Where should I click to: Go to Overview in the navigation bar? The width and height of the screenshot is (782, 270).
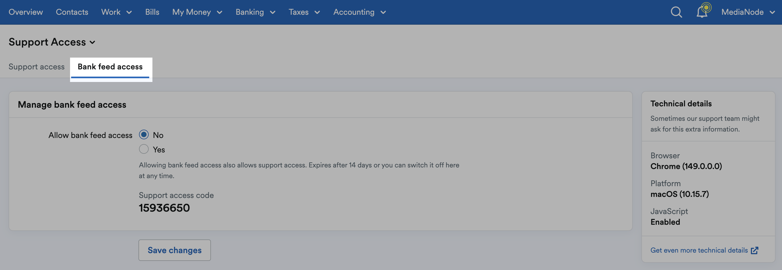click(x=26, y=12)
